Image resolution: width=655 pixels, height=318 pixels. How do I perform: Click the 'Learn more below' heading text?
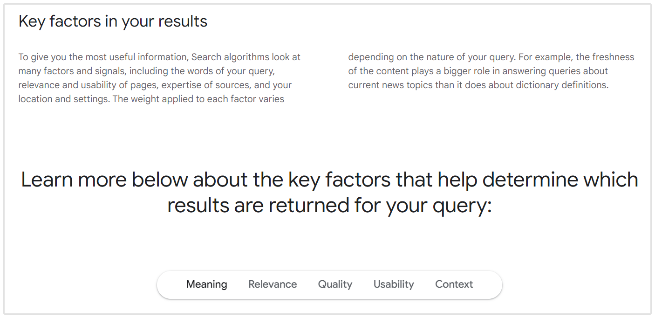[x=329, y=191]
